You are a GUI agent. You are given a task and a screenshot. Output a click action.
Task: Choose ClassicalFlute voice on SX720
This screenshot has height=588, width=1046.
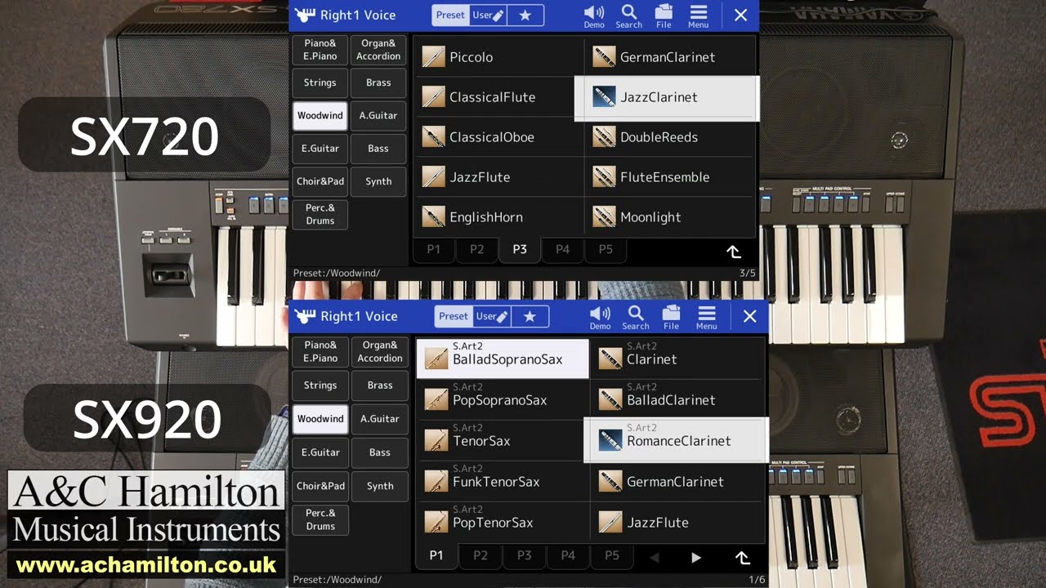(498, 97)
